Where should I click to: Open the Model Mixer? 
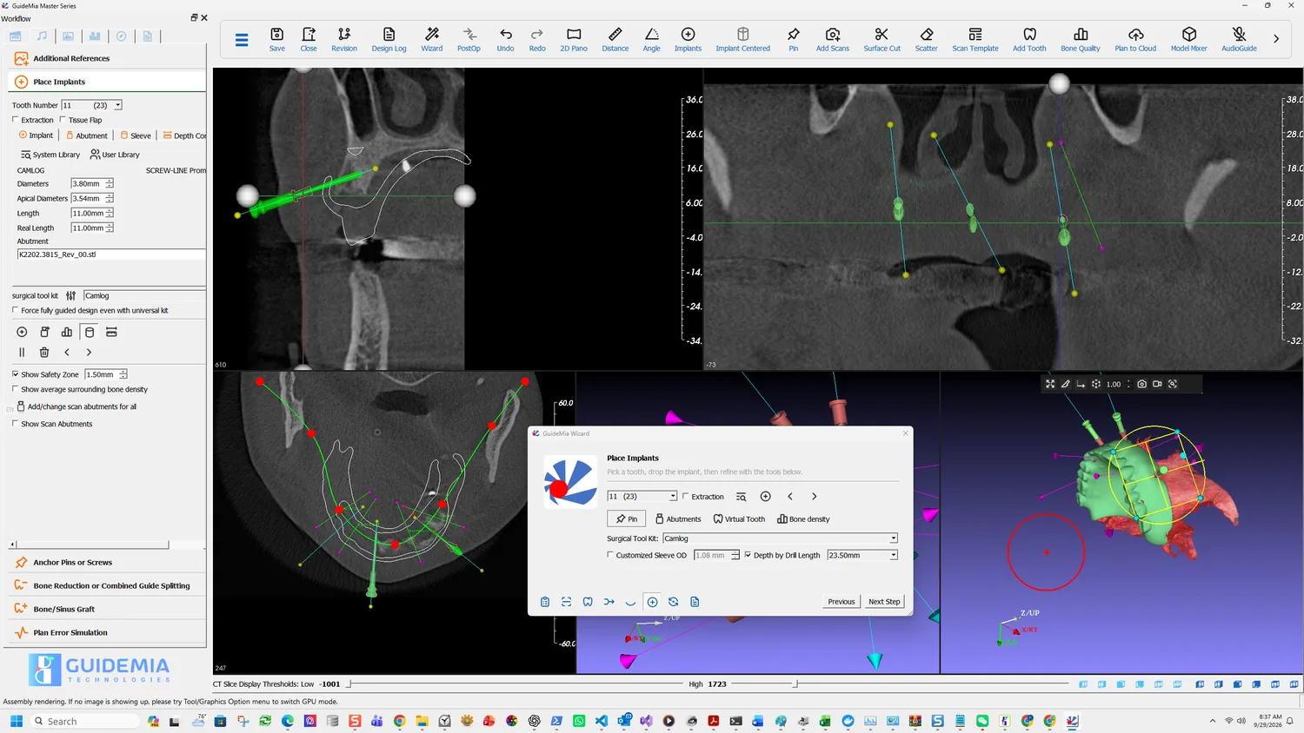click(x=1189, y=39)
